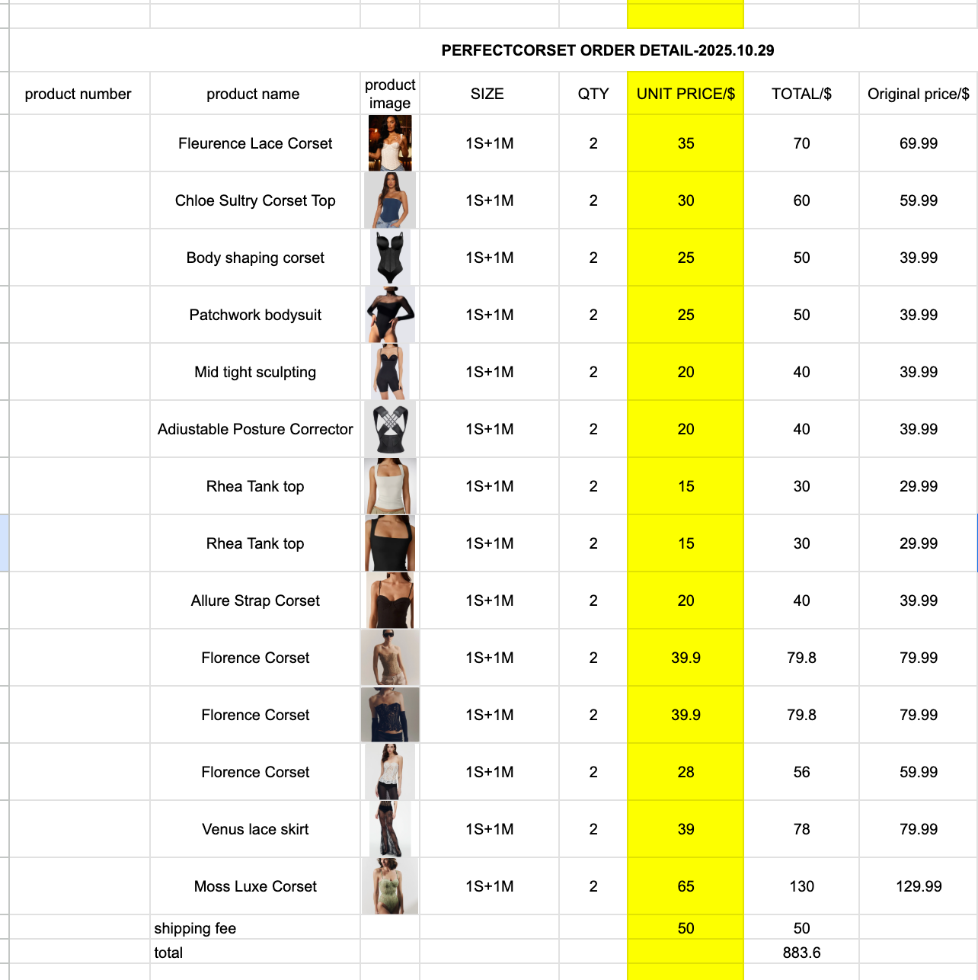Select the Venus lace skirt thumbnail
The image size is (978, 980).
pos(390,829)
